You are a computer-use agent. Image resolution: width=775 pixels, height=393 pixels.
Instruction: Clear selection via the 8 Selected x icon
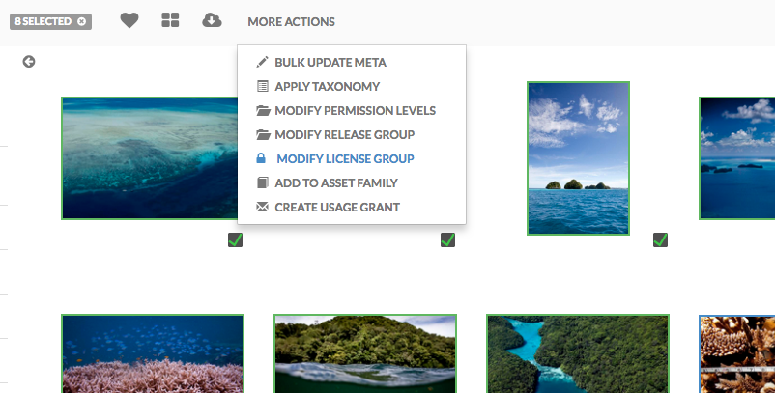point(81,21)
